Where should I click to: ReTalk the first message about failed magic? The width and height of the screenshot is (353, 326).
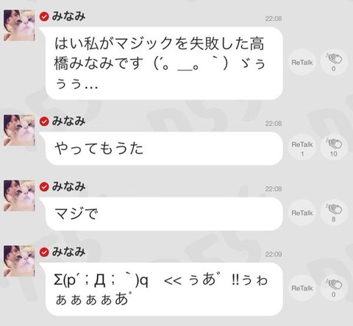(x=302, y=63)
